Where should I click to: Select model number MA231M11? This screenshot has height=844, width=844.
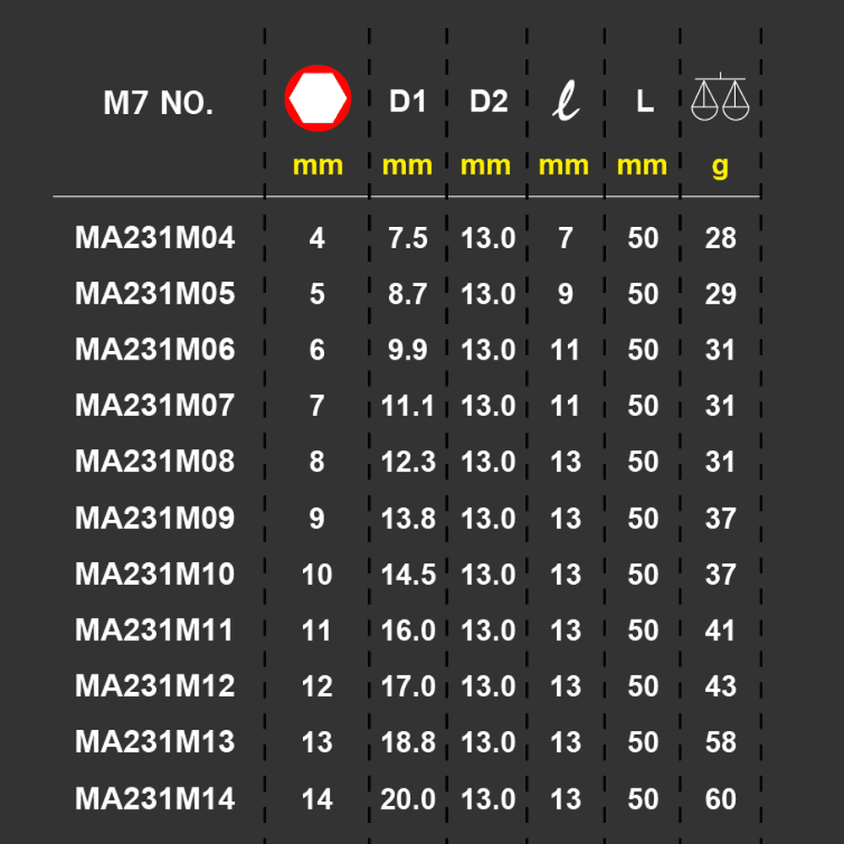tap(154, 630)
